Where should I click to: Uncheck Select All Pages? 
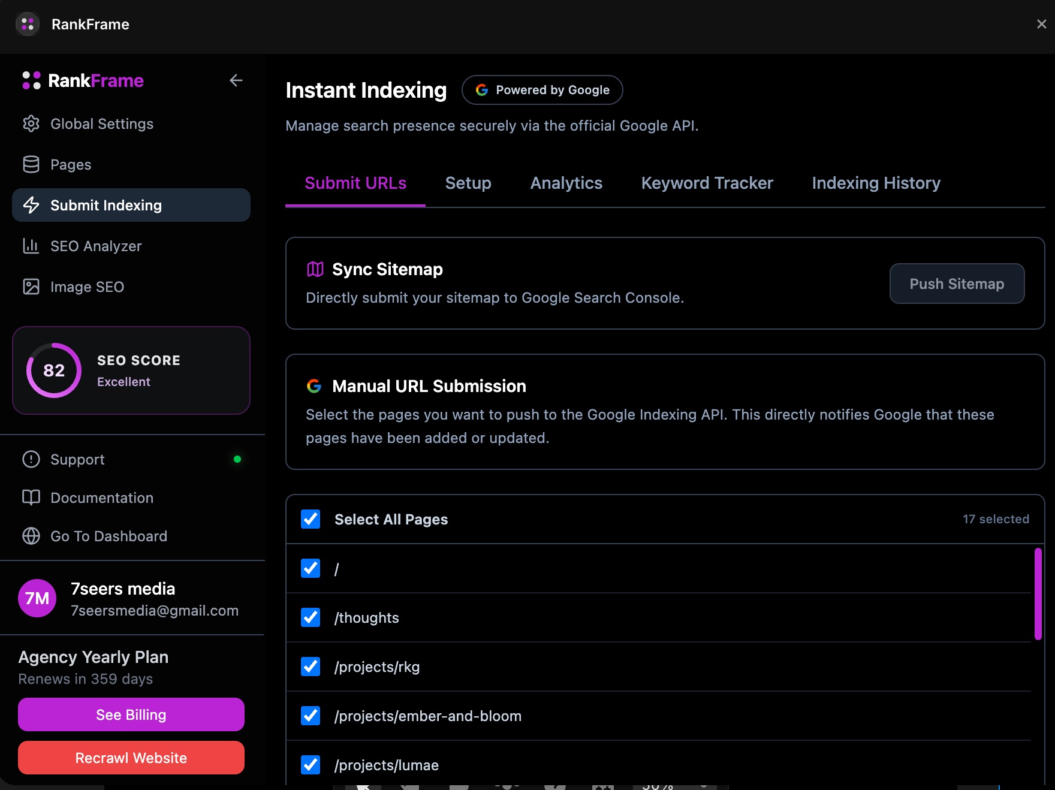(310, 519)
